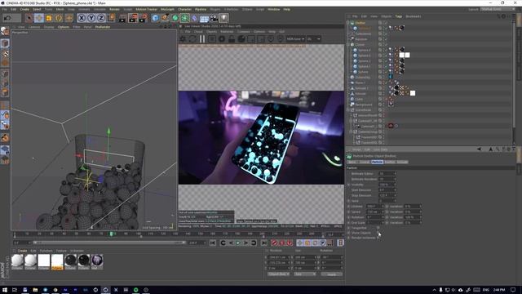Activate the Move tool
This screenshot has width=522, height=294.
pos(39,18)
